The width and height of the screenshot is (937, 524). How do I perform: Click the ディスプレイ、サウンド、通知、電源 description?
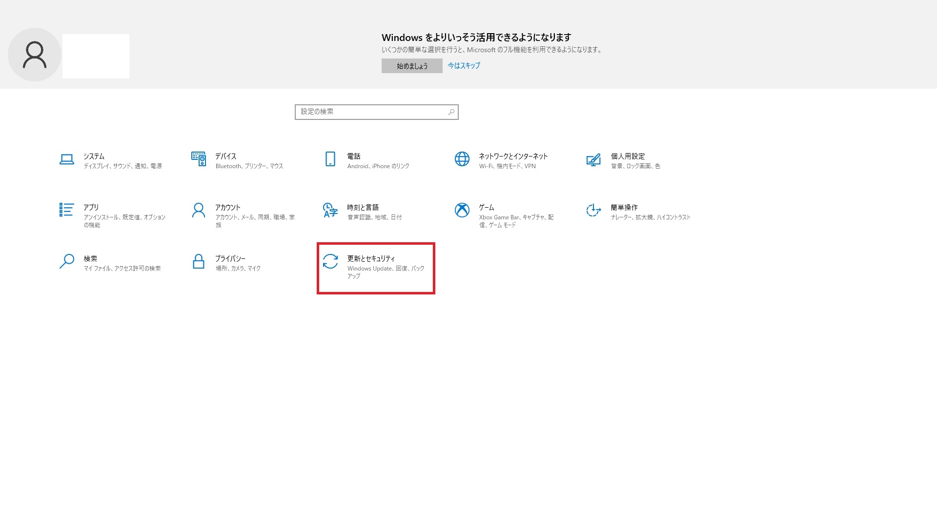(122, 166)
